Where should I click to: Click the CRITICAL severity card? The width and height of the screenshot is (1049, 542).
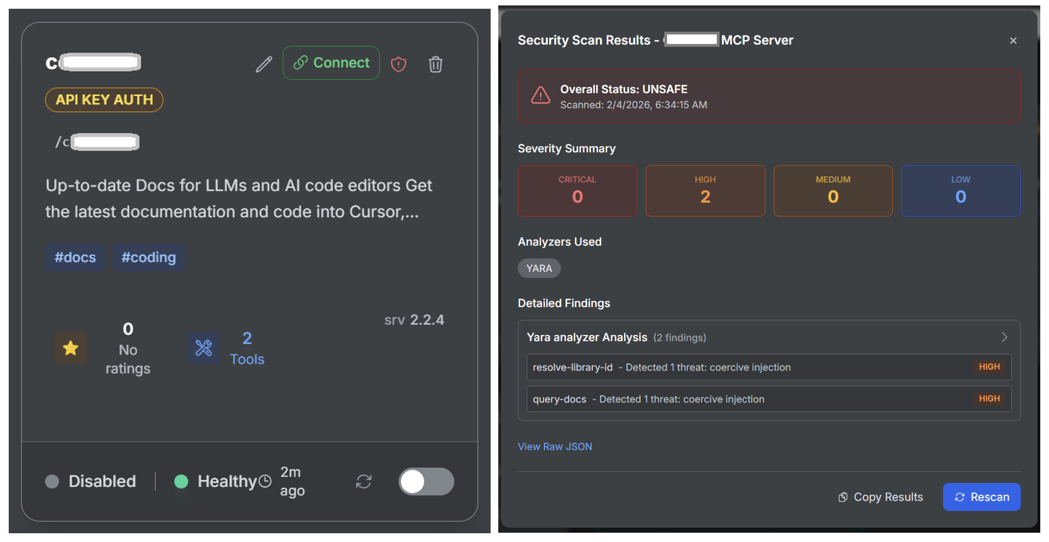click(x=577, y=191)
